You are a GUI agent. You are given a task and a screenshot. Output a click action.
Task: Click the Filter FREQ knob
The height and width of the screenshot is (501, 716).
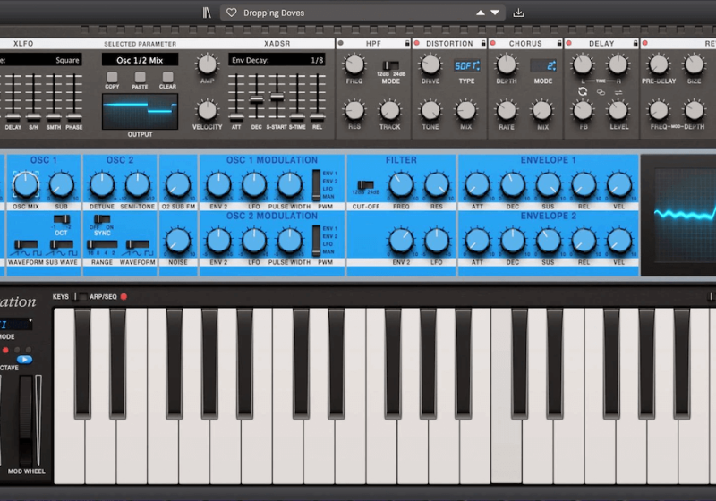click(400, 185)
